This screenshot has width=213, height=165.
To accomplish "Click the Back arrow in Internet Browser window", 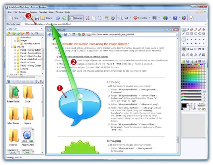I will 50,34.
